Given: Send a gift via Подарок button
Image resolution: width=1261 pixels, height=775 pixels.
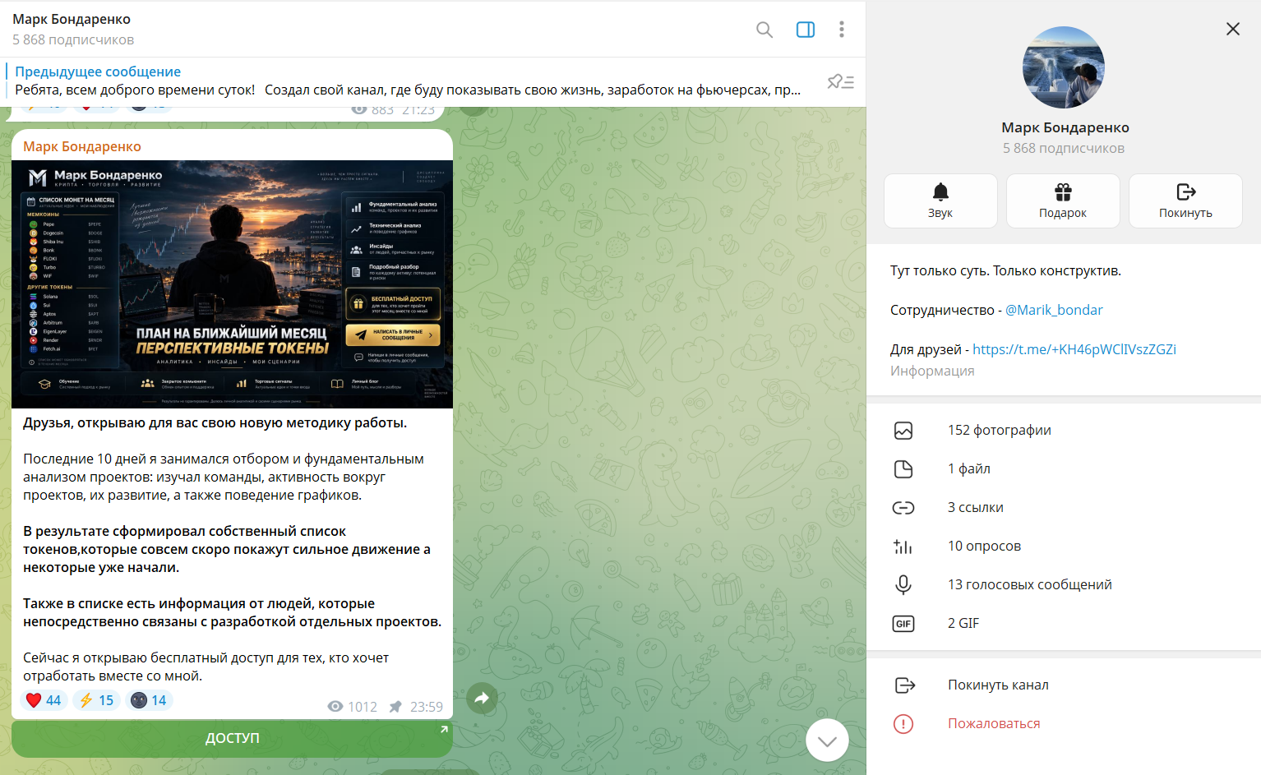Looking at the screenshot, I should [x=1063, y=201].
